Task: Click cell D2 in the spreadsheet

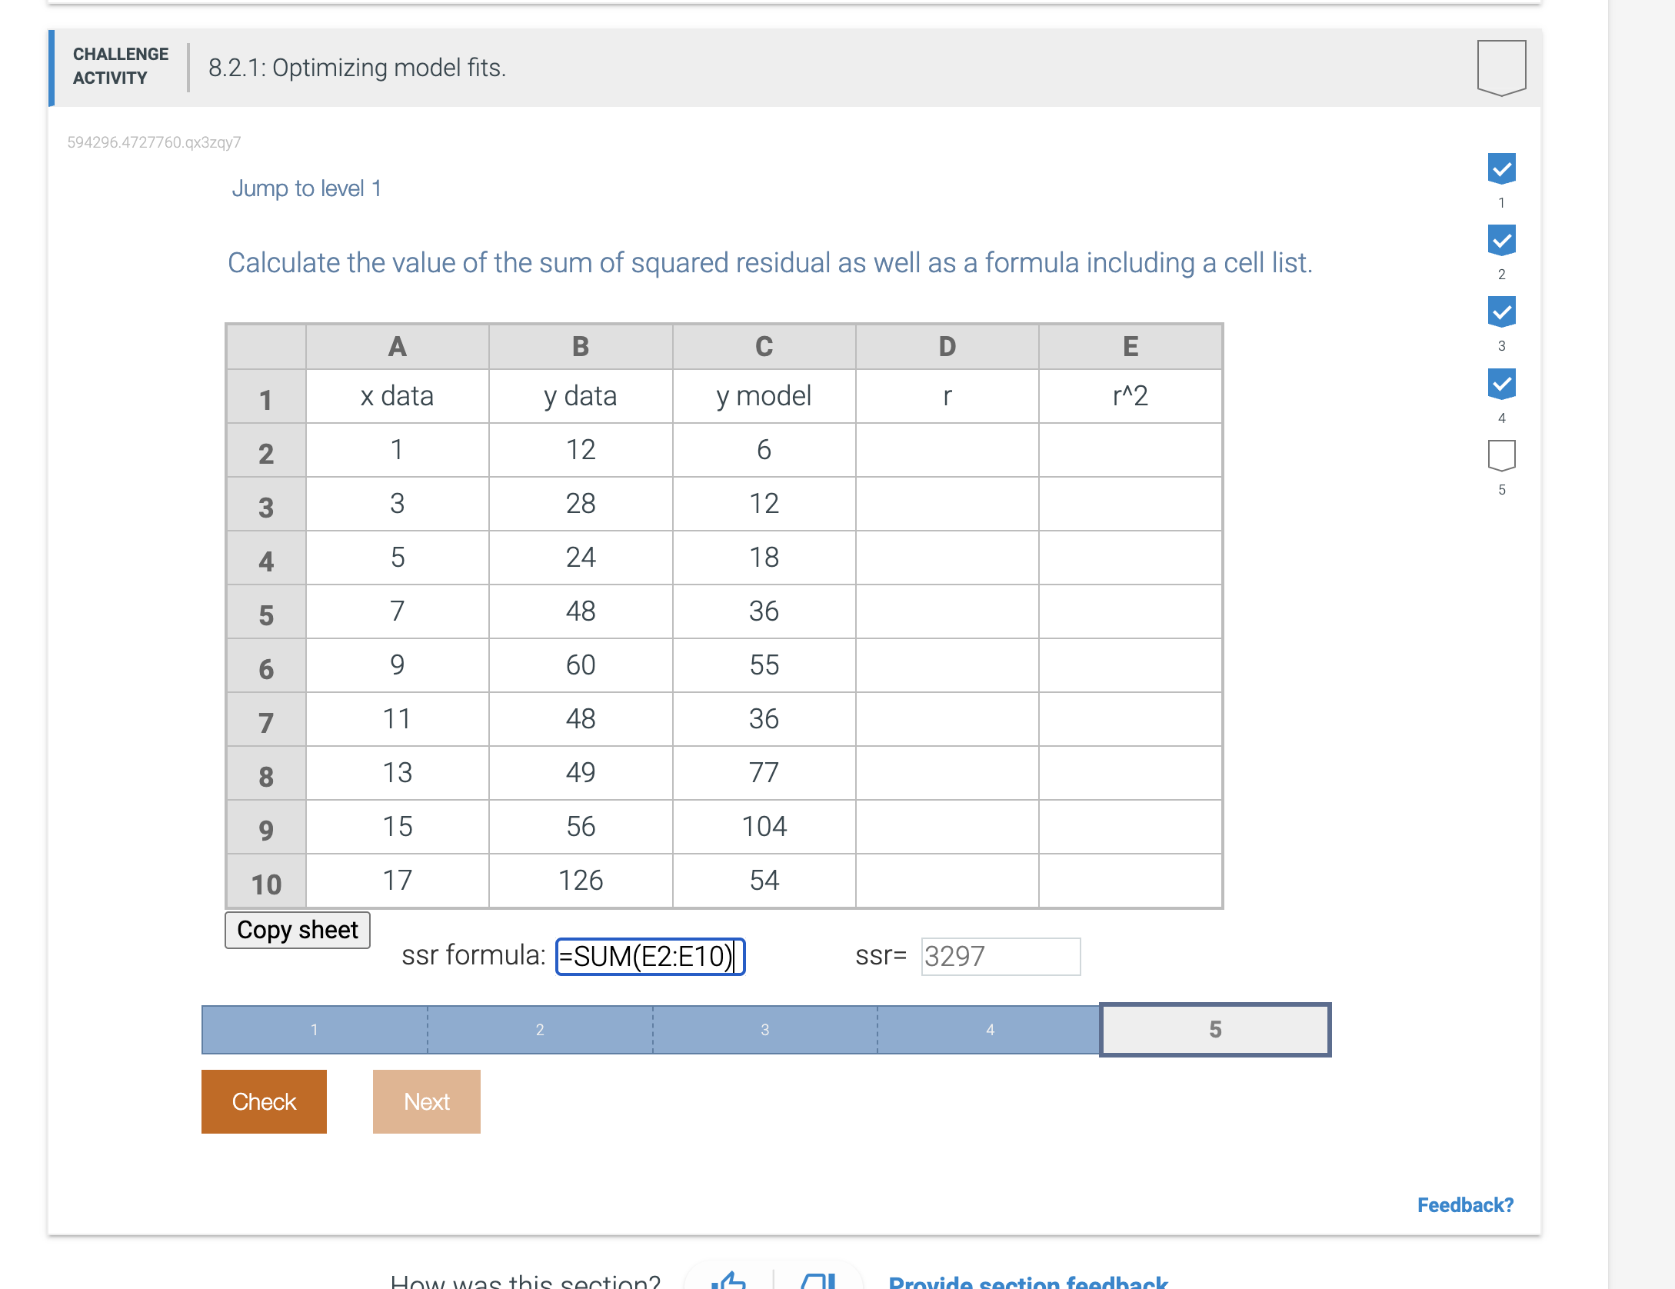Action: pos(946,450)
